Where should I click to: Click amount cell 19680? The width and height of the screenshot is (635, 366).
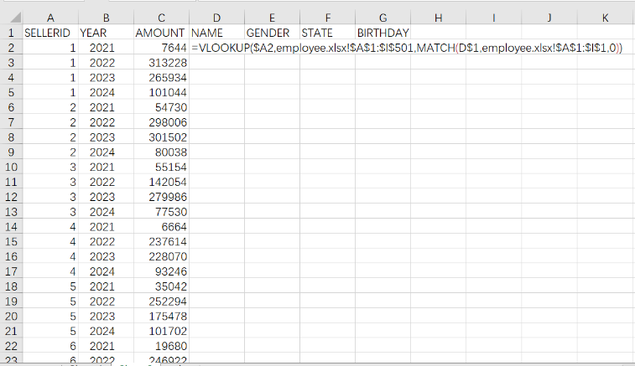click(161, 346)
